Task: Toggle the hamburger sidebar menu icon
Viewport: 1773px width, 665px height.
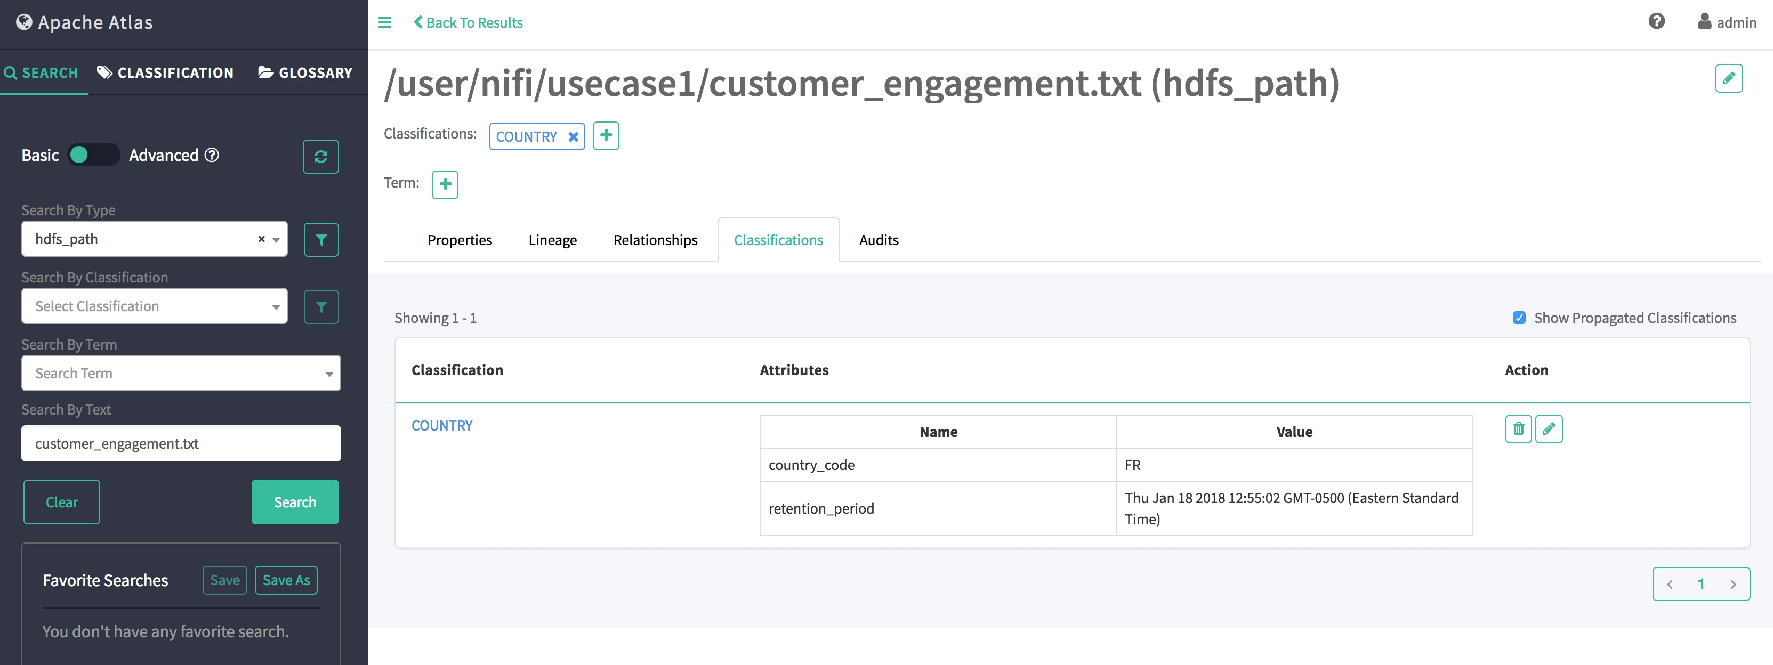Action: (x=385, y=23)
